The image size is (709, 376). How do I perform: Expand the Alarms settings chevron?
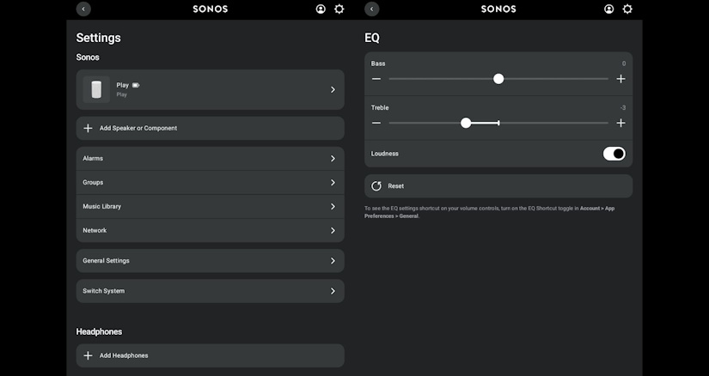[x=333, y=159]
